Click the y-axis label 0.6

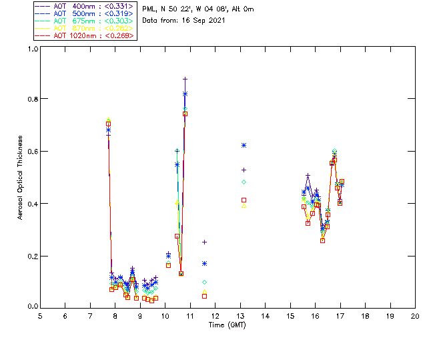point(33,152)
